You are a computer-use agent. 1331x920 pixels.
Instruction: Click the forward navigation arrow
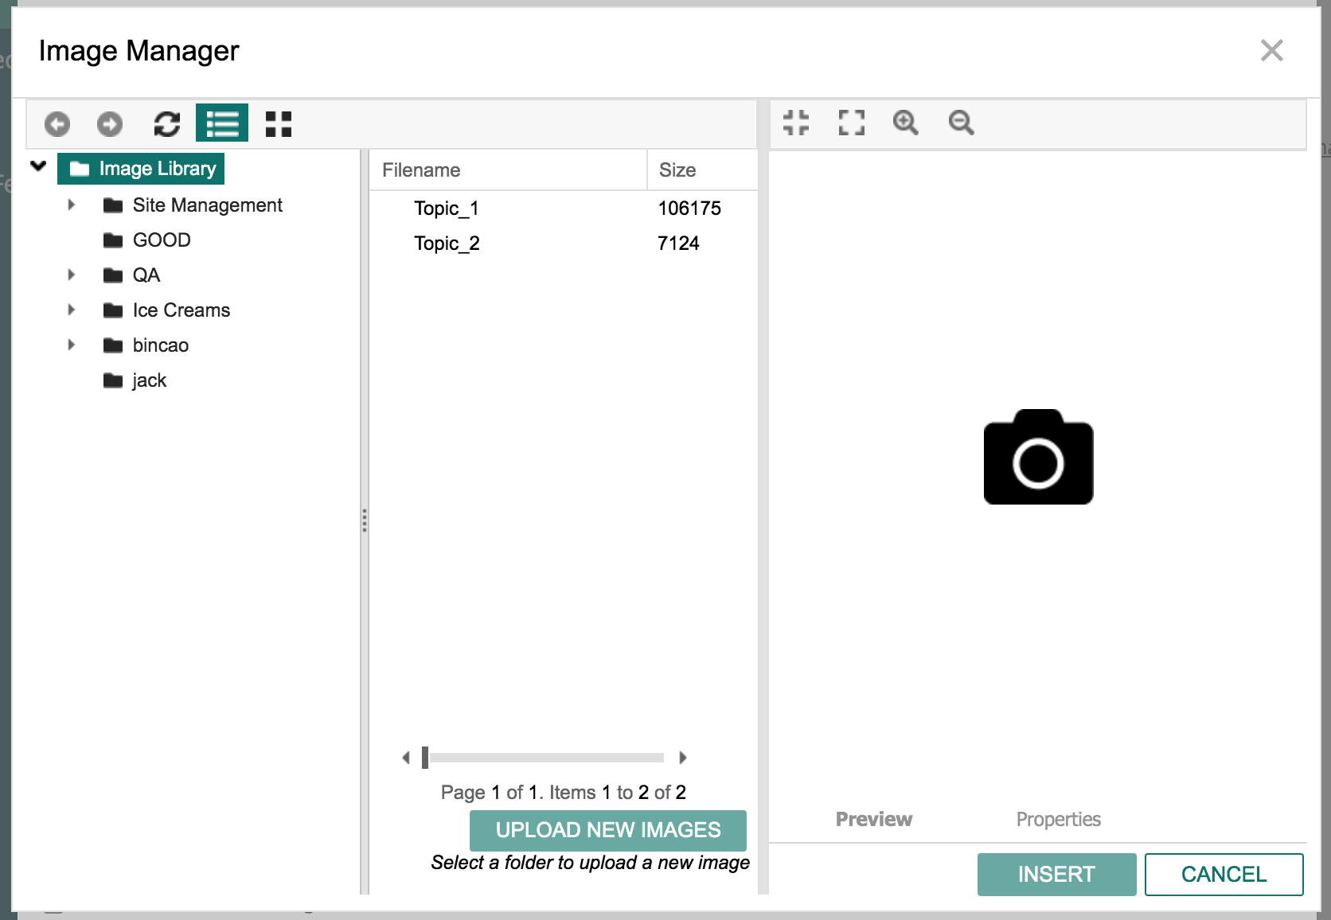110,124
